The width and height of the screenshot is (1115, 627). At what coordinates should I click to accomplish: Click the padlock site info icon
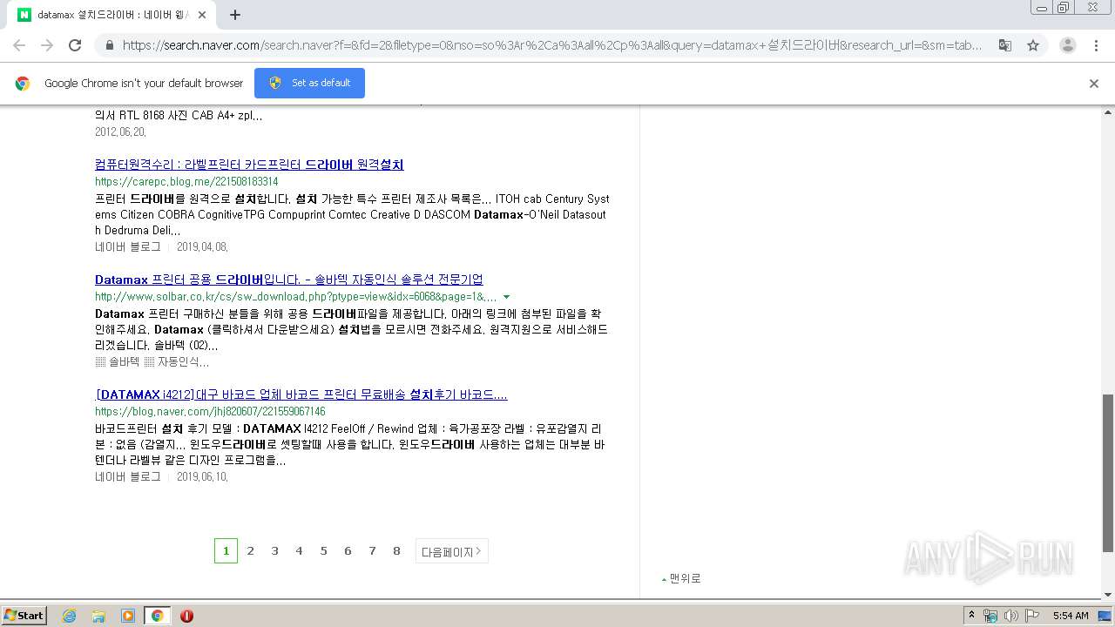coord(108,45)
